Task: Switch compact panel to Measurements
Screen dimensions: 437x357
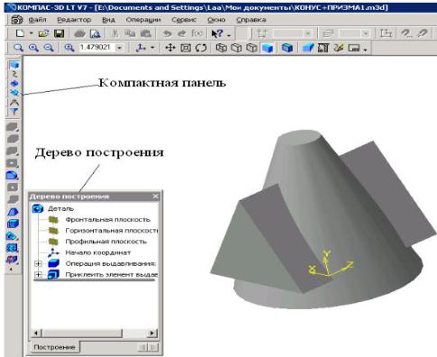Action: click(x=14, y=102)
